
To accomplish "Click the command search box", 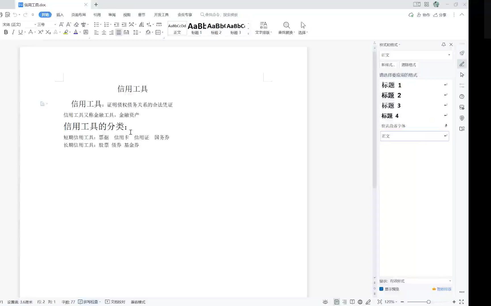I will coord(219,15).
